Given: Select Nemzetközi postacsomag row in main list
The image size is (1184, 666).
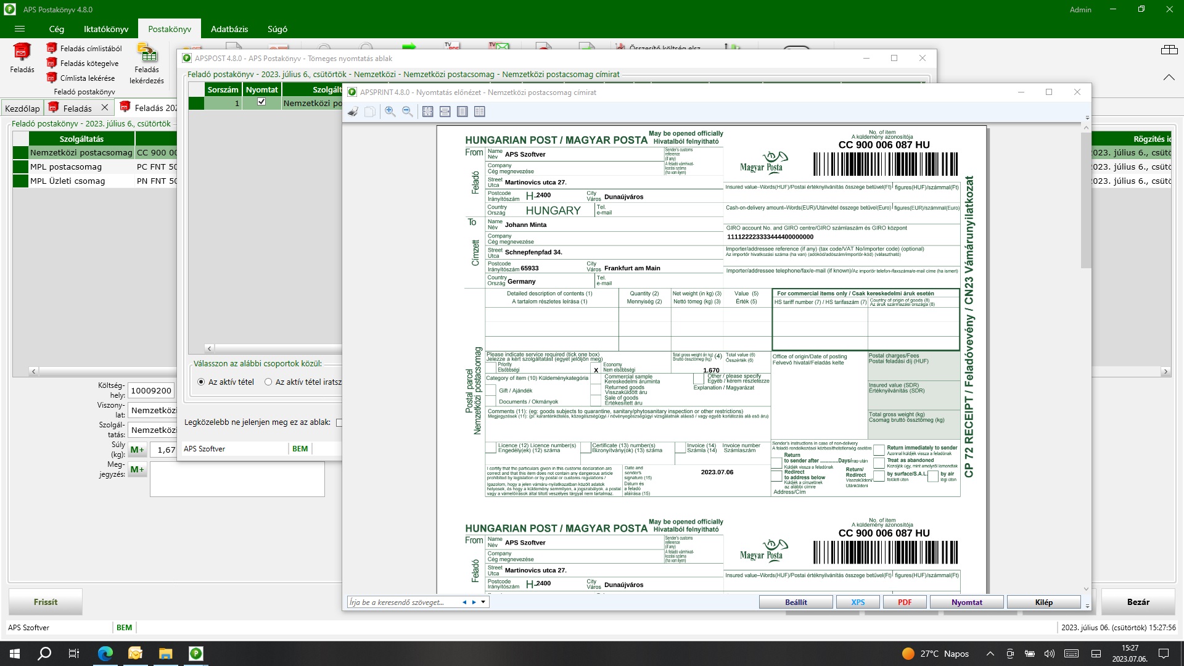Looking at the screenshot, I should (94, 152).
